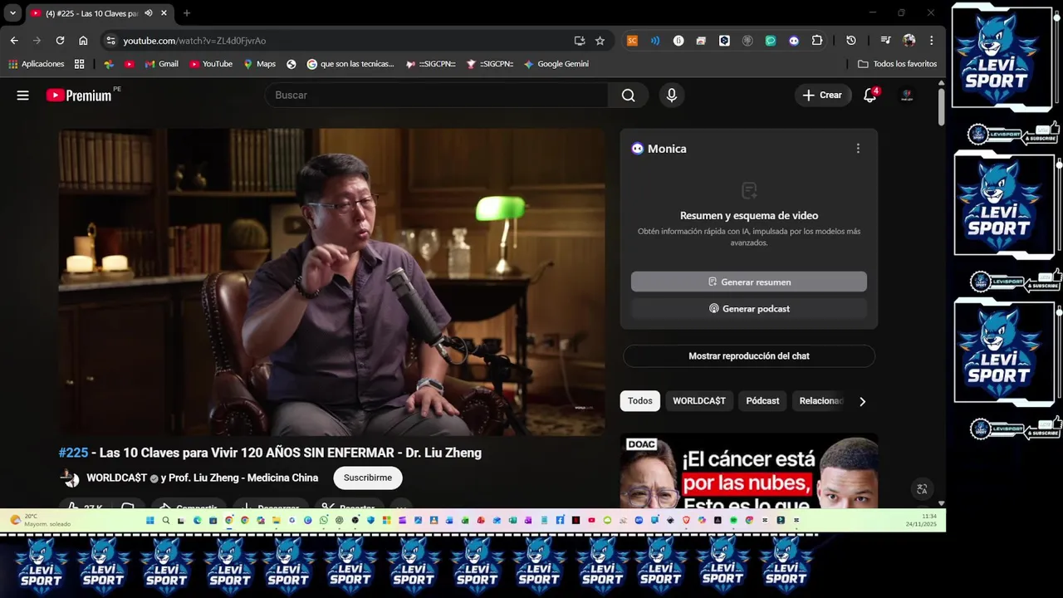Viewport: 1063px width, 598px height.
Task: Click the #225 hashtag link in title
Action: coord(73,453)
